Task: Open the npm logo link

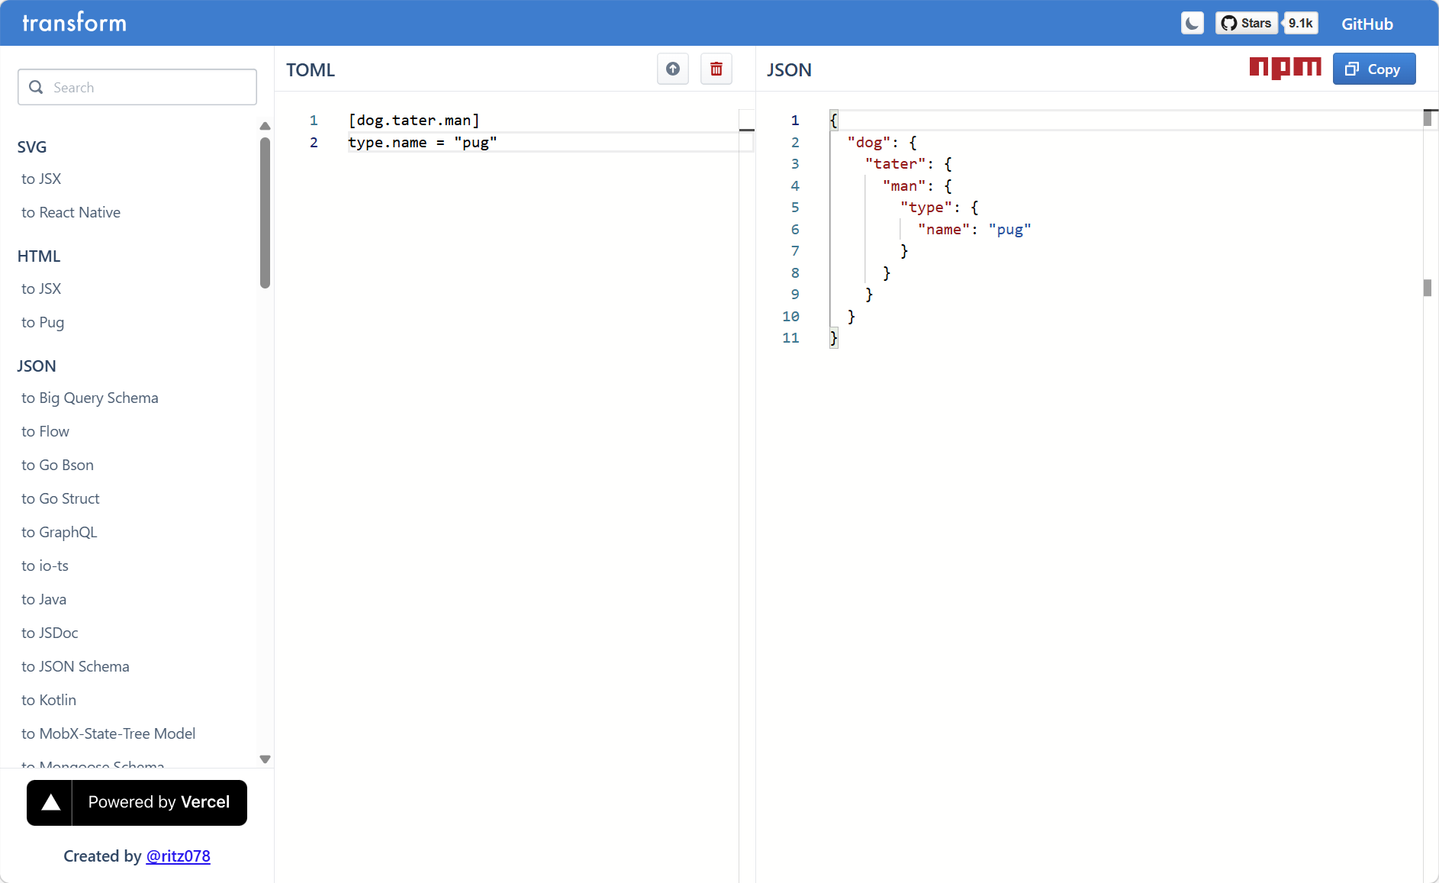Action: click(x=1285, y=69)
